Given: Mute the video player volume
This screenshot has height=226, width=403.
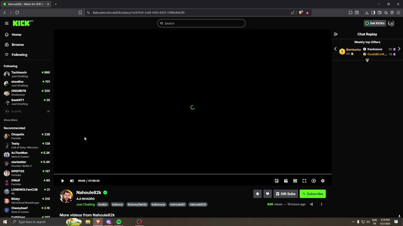Looking at the screenshot, I should click(x=72, y=181).
